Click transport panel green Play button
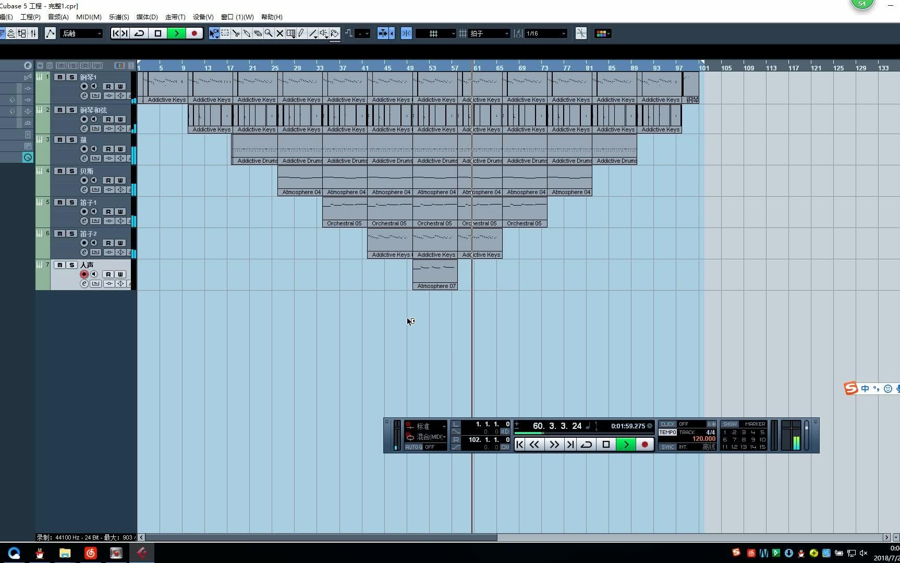Image resolution: width=900 pixels, height=563 pixels. 626,445
